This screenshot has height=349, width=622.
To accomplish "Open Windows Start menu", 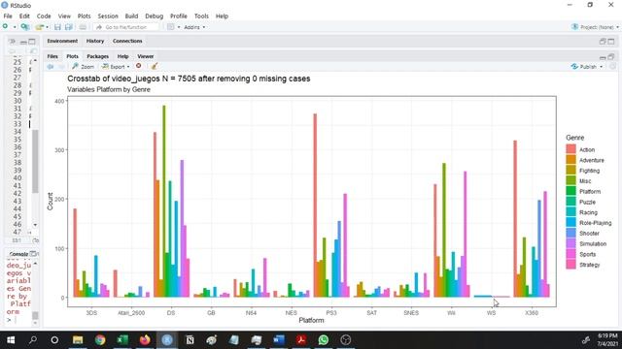I will point(11,340).
